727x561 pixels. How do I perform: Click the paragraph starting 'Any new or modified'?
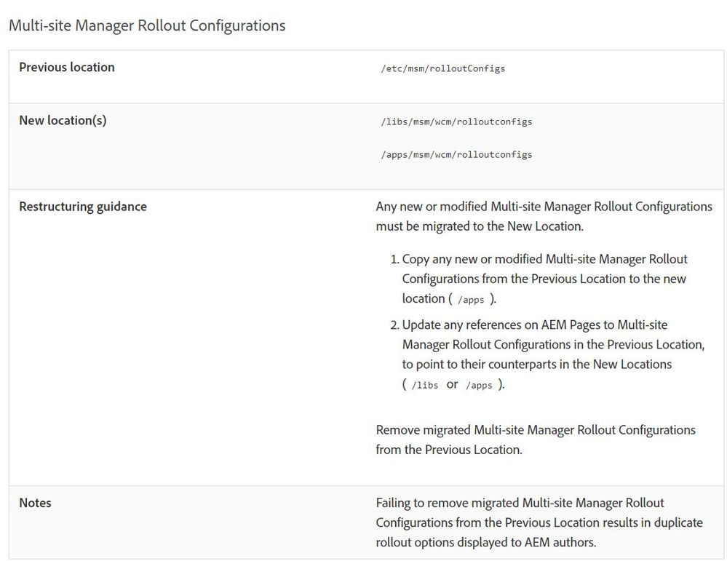tap(544, 216)
